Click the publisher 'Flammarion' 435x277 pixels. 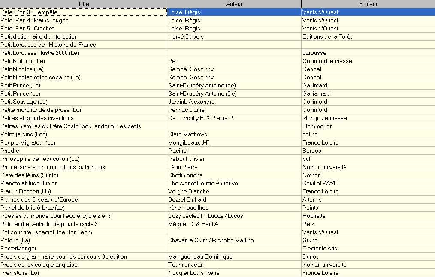tap(317, 126)
